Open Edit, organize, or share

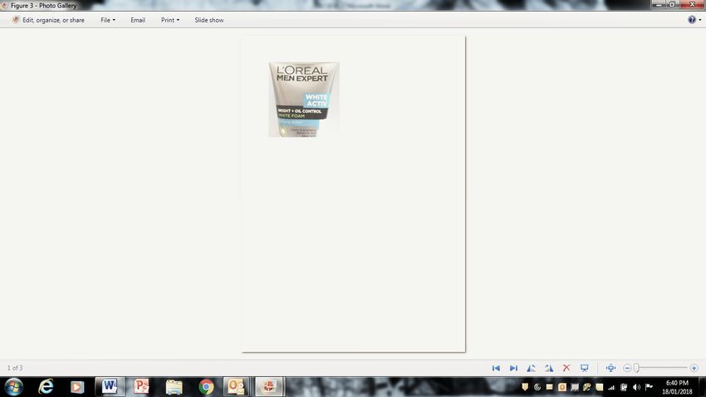click(x=47, y=20)
